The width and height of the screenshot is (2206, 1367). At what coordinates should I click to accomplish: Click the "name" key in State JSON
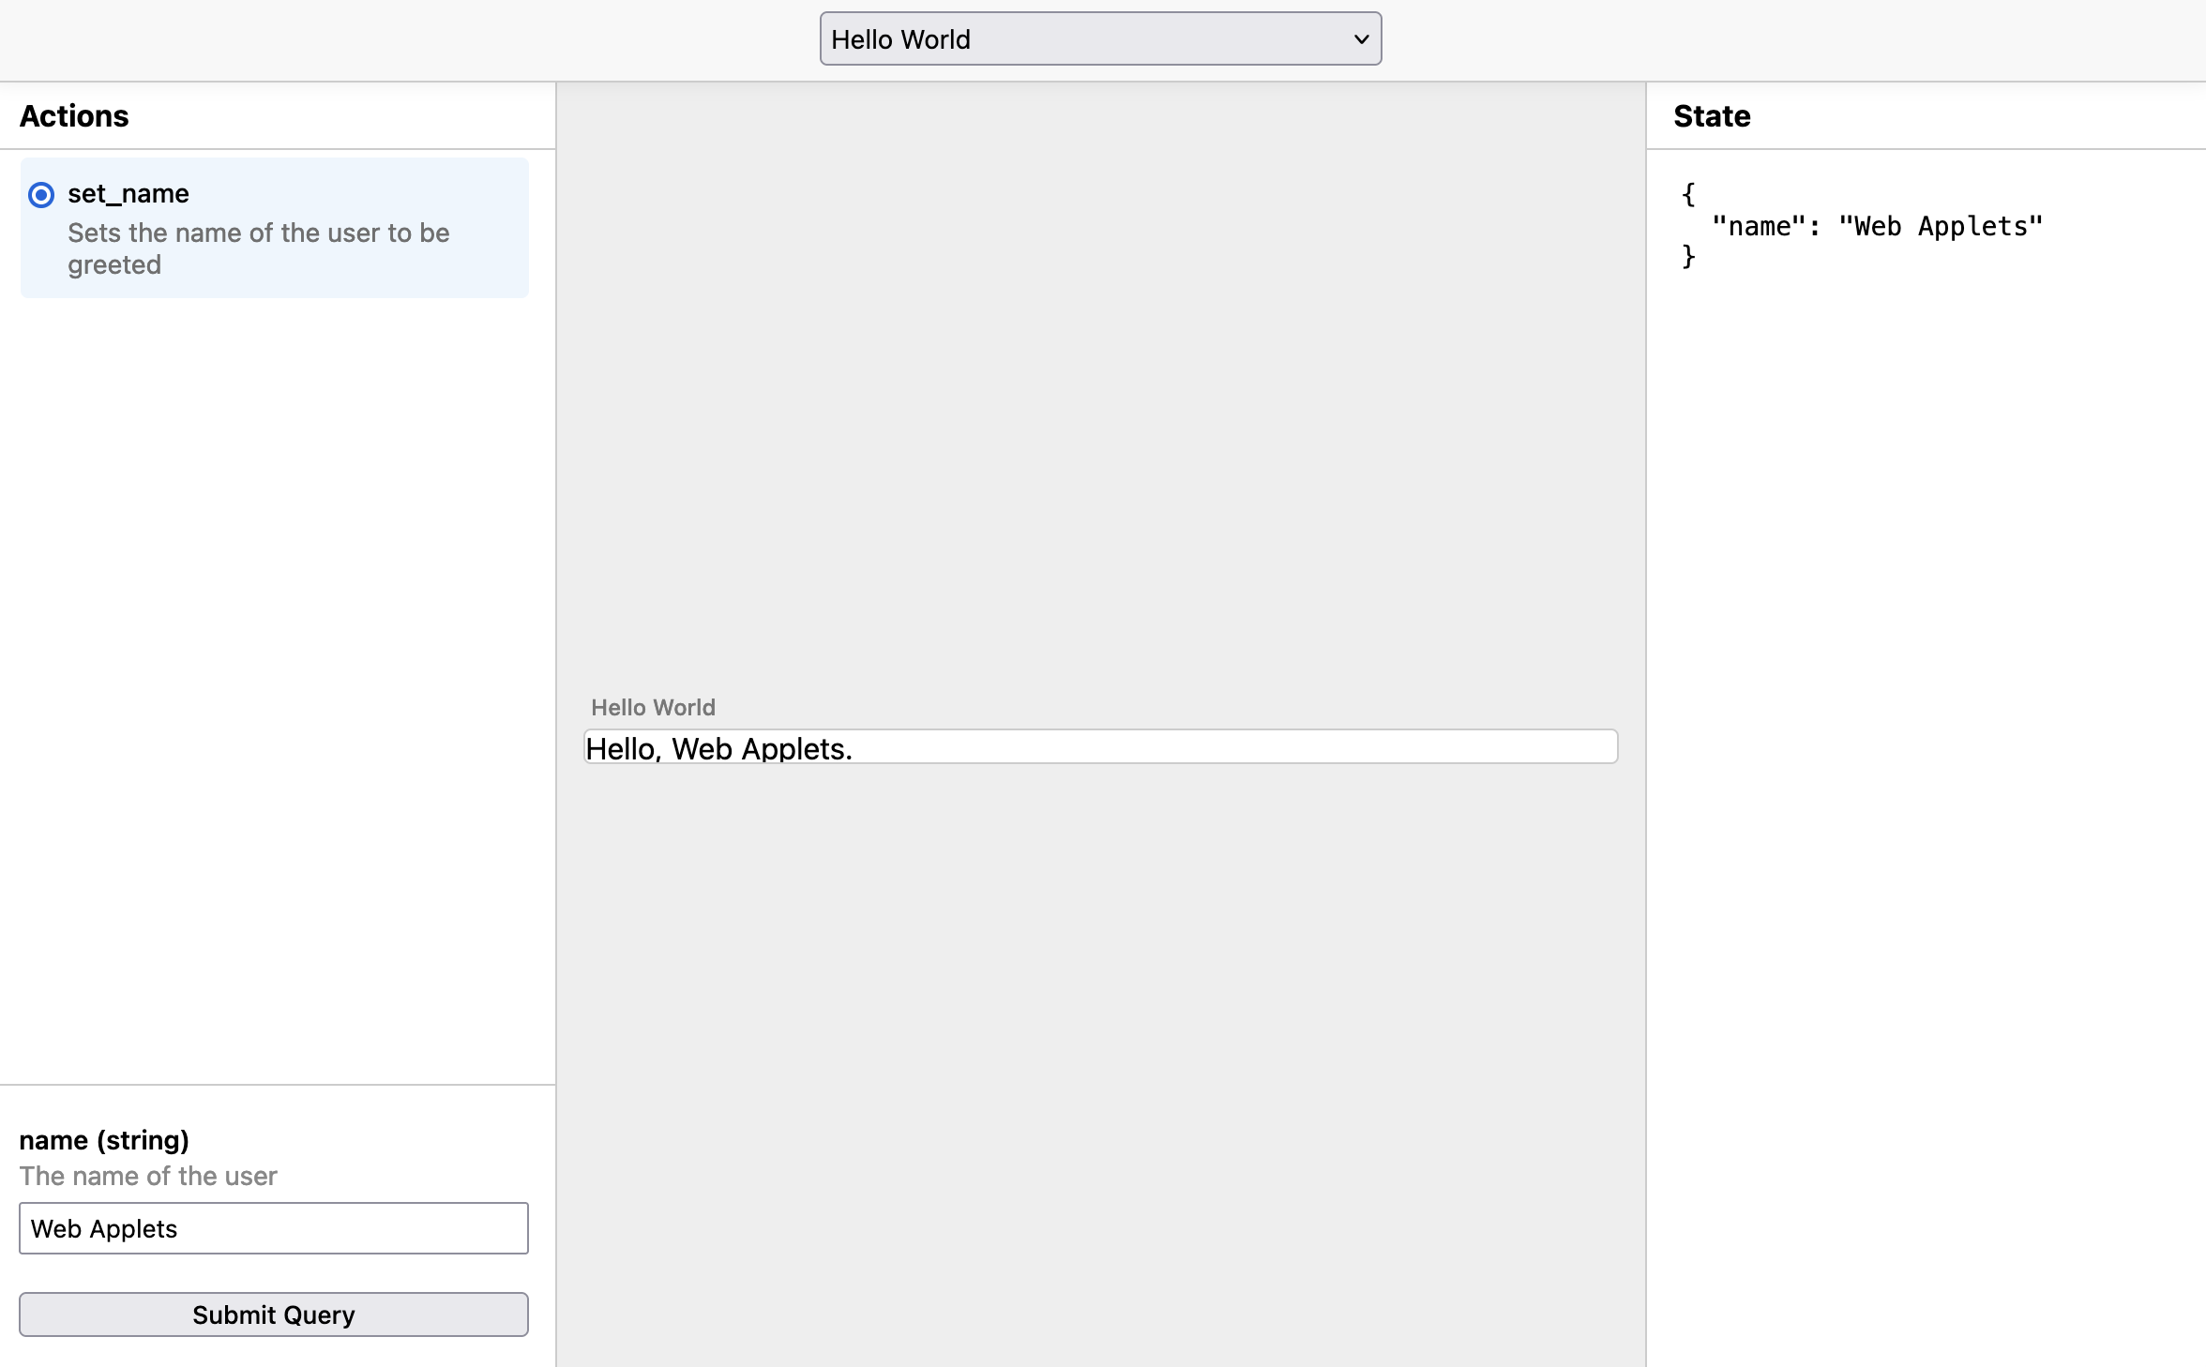tap(1759, 227)
